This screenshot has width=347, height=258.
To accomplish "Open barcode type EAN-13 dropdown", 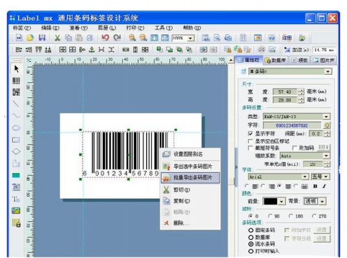I will coord(326,117).
